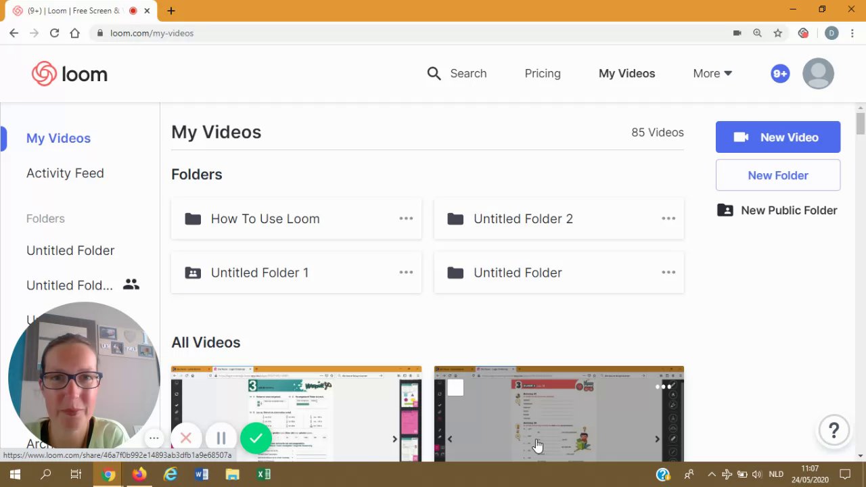866x487 pixels.
Task: Open Windows Task View
Action: click(76, 474)
